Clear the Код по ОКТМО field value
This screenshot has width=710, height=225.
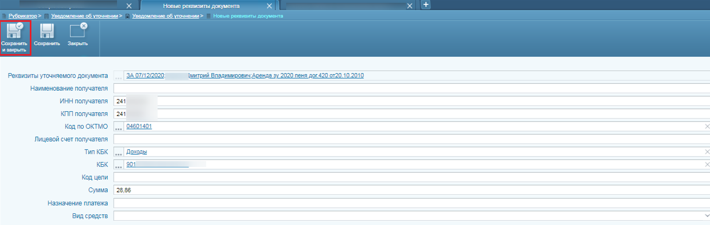coord(707,126)
